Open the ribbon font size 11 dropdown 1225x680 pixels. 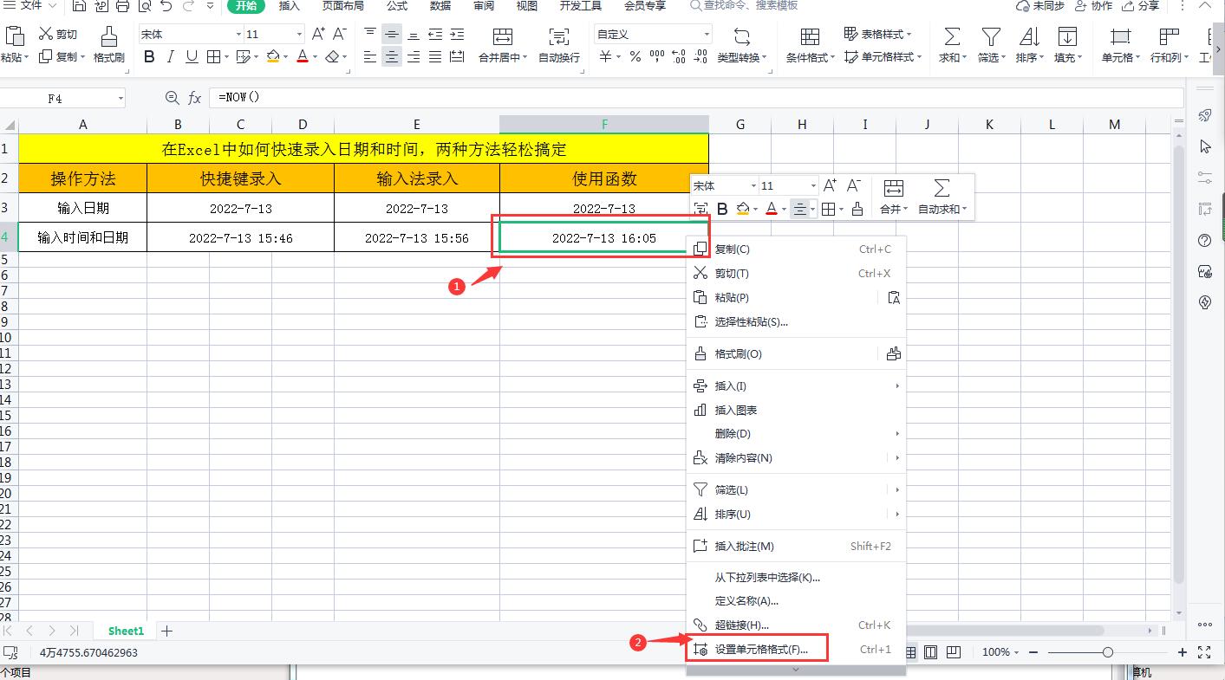(300, 35)
